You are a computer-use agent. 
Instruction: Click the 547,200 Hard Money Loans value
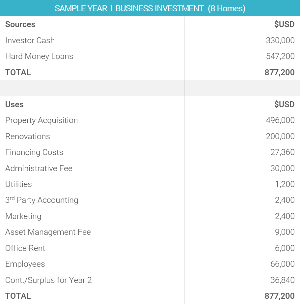click(x=280, y=56)
